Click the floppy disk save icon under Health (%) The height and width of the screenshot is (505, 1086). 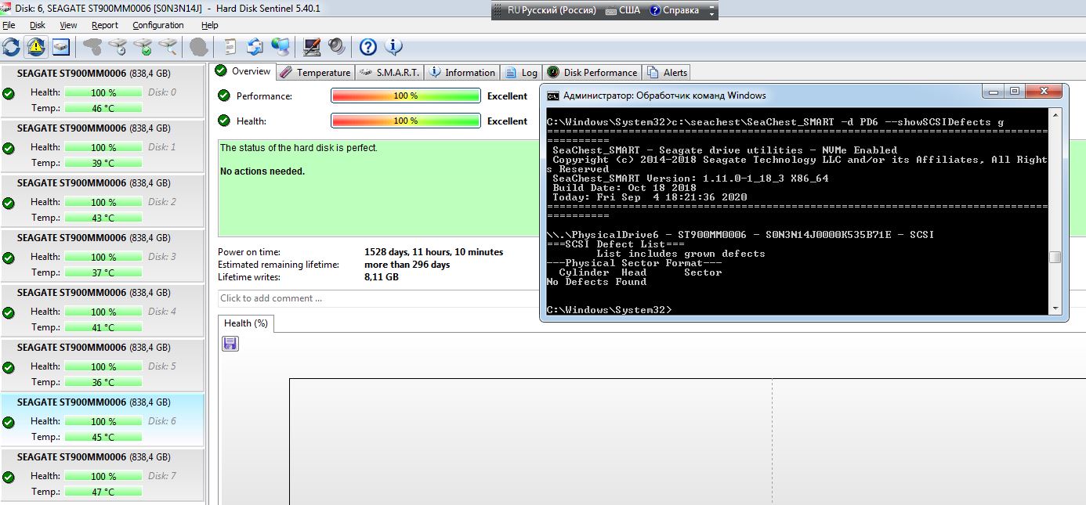point(230,344)
